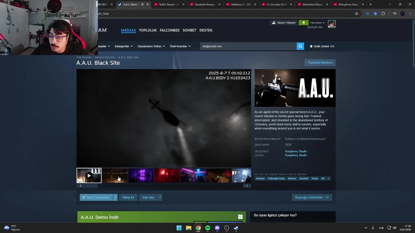This screenshot has height=233, width=415.
Task: Open the Topluluk Merkezi button
Action: pos(320,62)
